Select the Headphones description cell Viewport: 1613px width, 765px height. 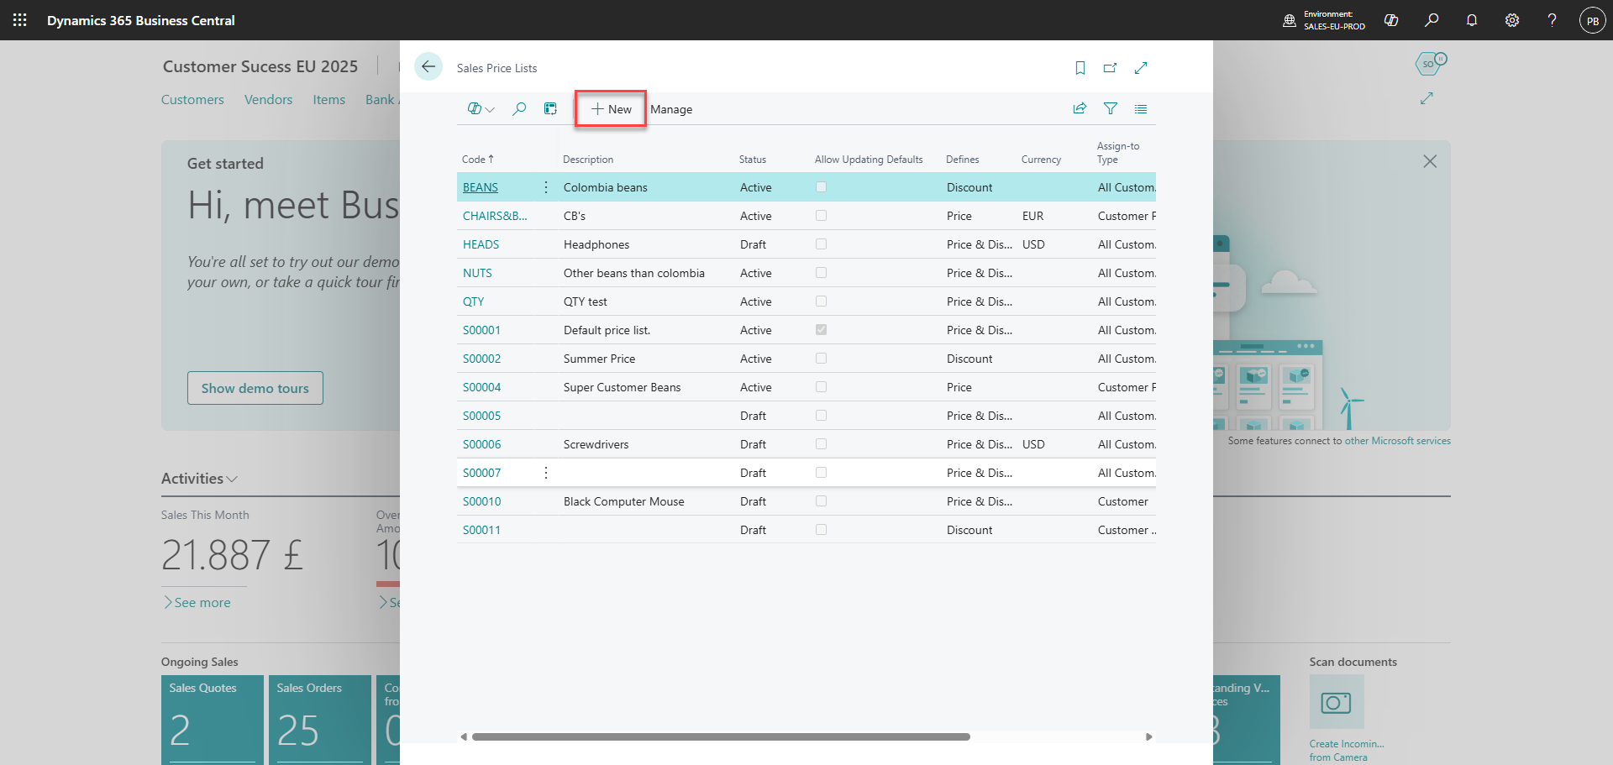[x=596, y=244]
